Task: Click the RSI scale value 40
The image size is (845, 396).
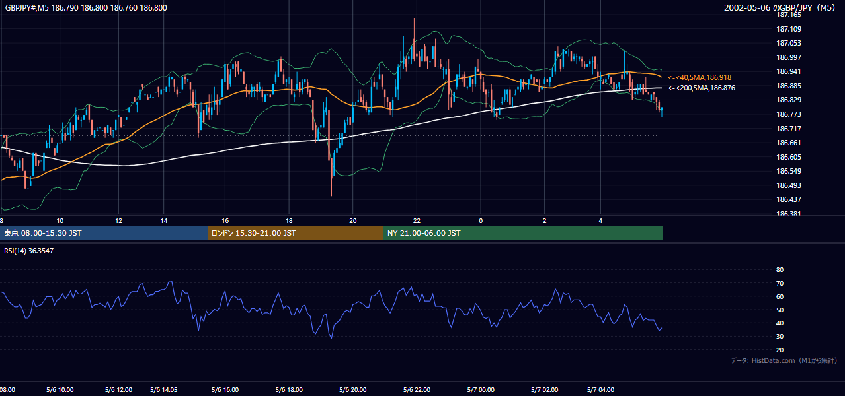Action: (x=780, y=323)
